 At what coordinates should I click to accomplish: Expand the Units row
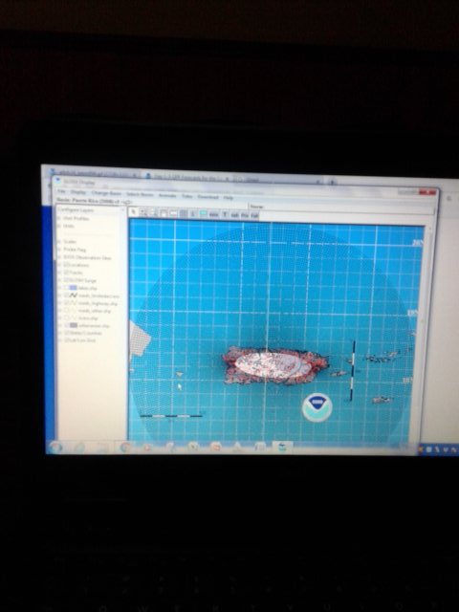click(x=59, y=226)
